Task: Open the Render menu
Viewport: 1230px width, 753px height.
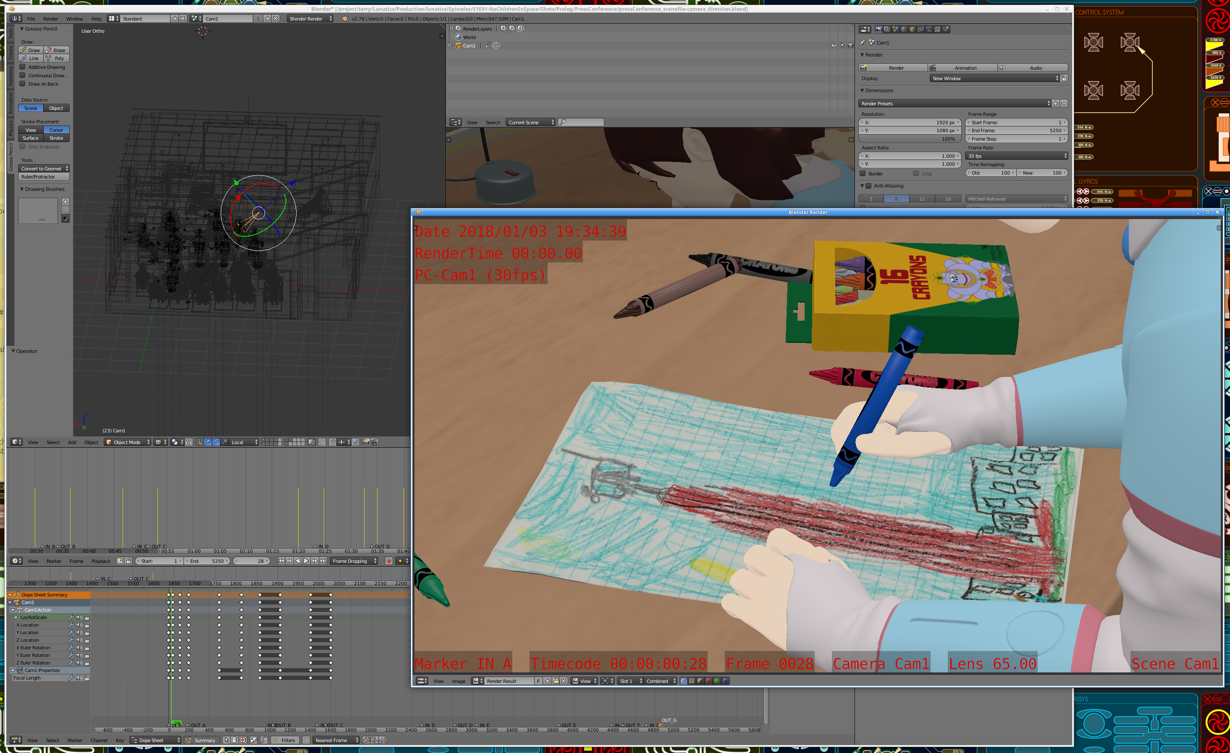Action: pyautogui.click(x=50, y=19)
